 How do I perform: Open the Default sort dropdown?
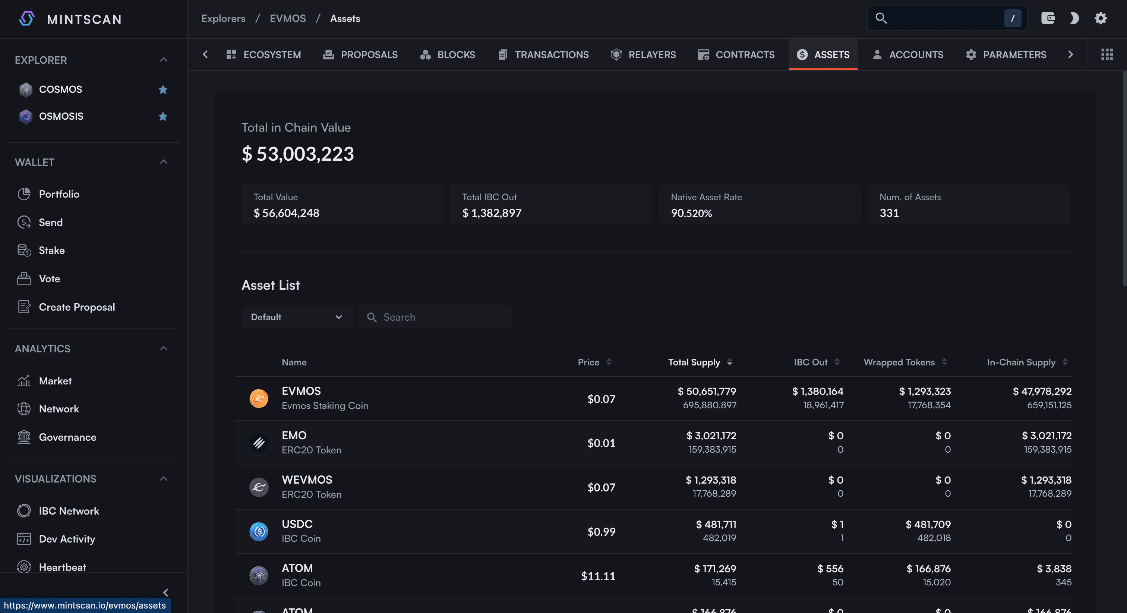coord(297,317)
